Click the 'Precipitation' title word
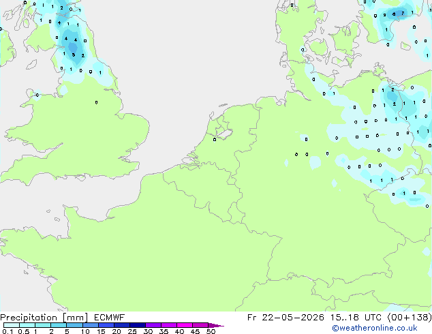 (x=29, y=318)
